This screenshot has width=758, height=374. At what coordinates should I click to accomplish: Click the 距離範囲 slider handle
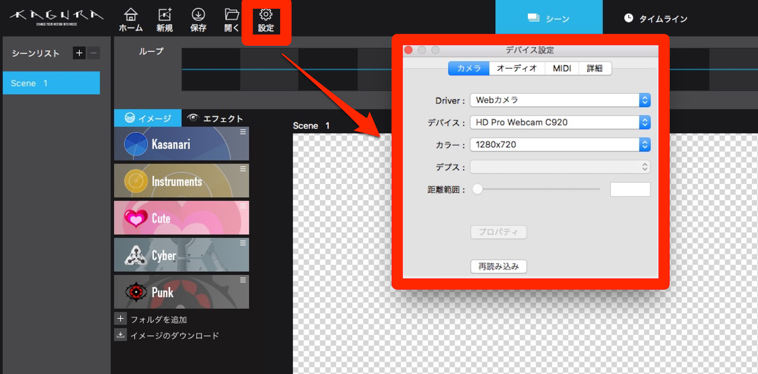[477, 189]
